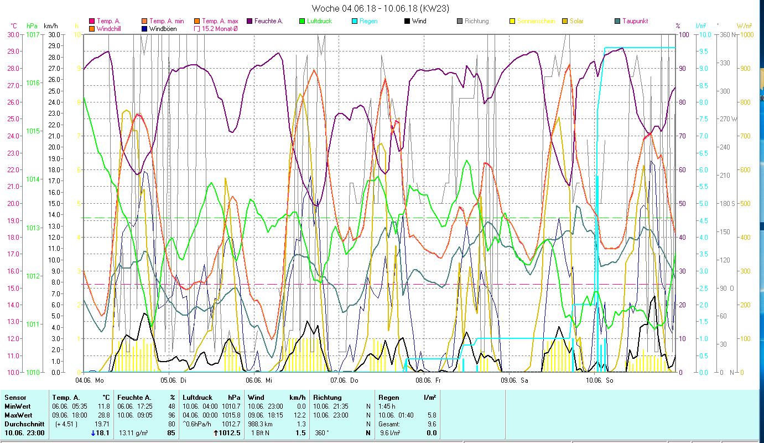
Task: Select the yellow Sonnenschein legend box
Action: coord(512,21)
